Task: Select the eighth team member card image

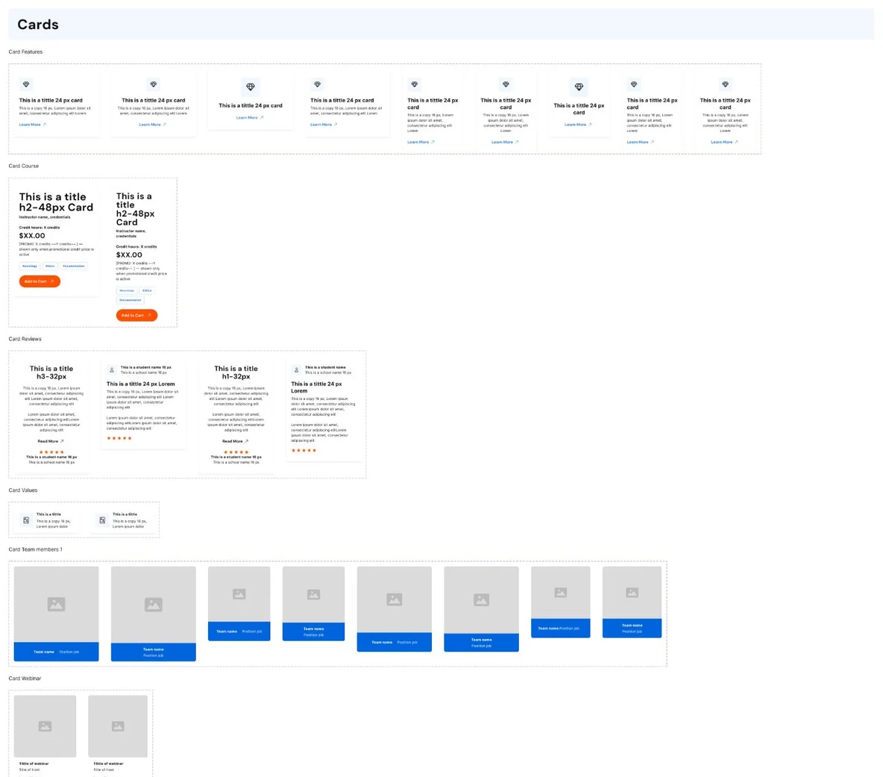Action: tap(632, 593)
